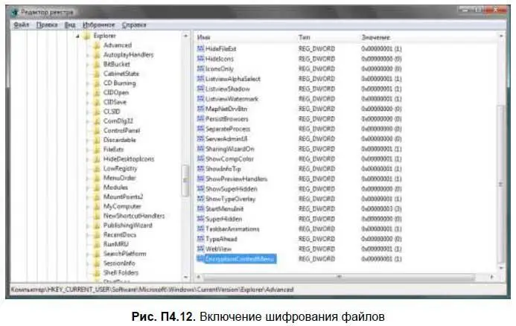
Task: Sort values by the Тип column header
Action: (x=304, y=37)
